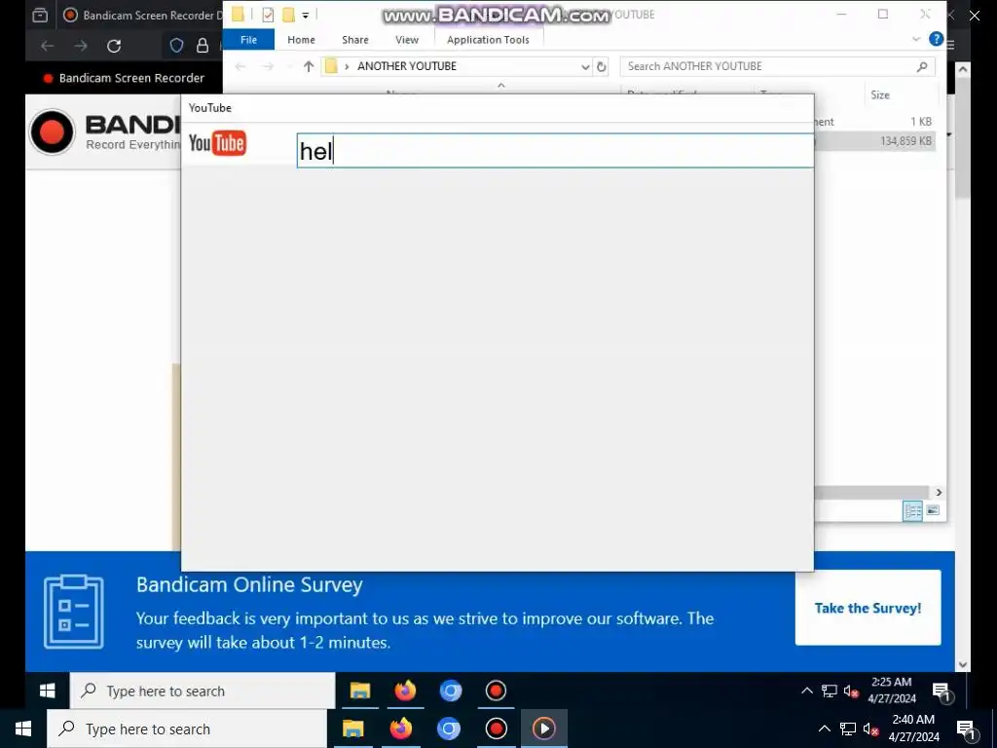Click Explorer's horizontal scroll right arrow
997x748 pixels.
pyautogui.click(x=939, y=492)
